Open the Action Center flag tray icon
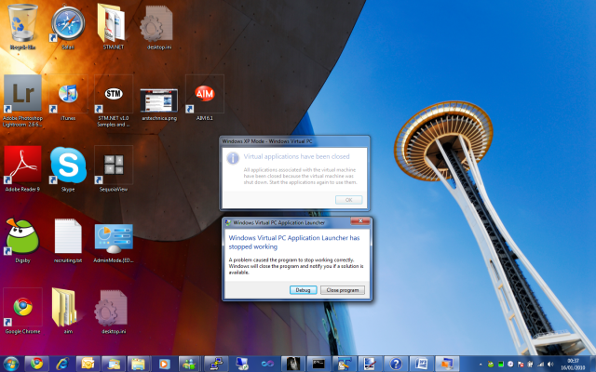This screenshot has height=372, width=596. [521, 365]
